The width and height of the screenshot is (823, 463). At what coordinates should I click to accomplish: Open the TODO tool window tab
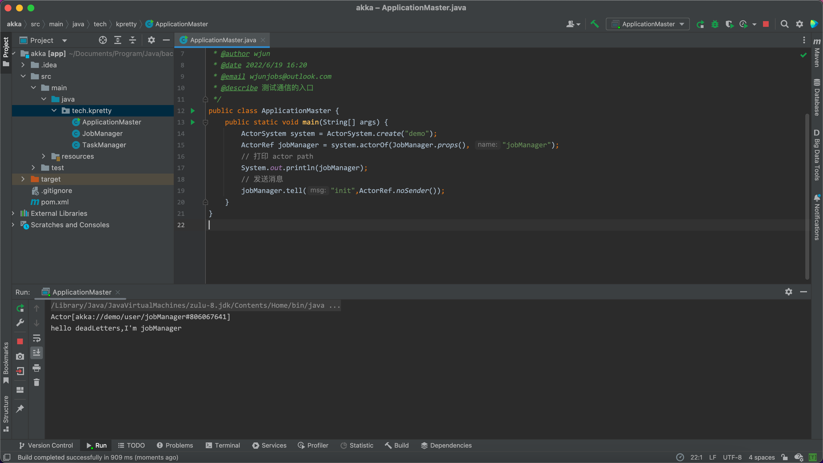click(x=131, y=445)
